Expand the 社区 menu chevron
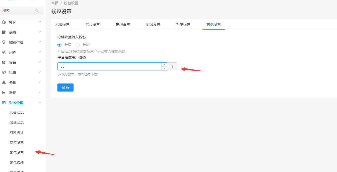Viewport: 337px width, 172px height. pos(40,22)
